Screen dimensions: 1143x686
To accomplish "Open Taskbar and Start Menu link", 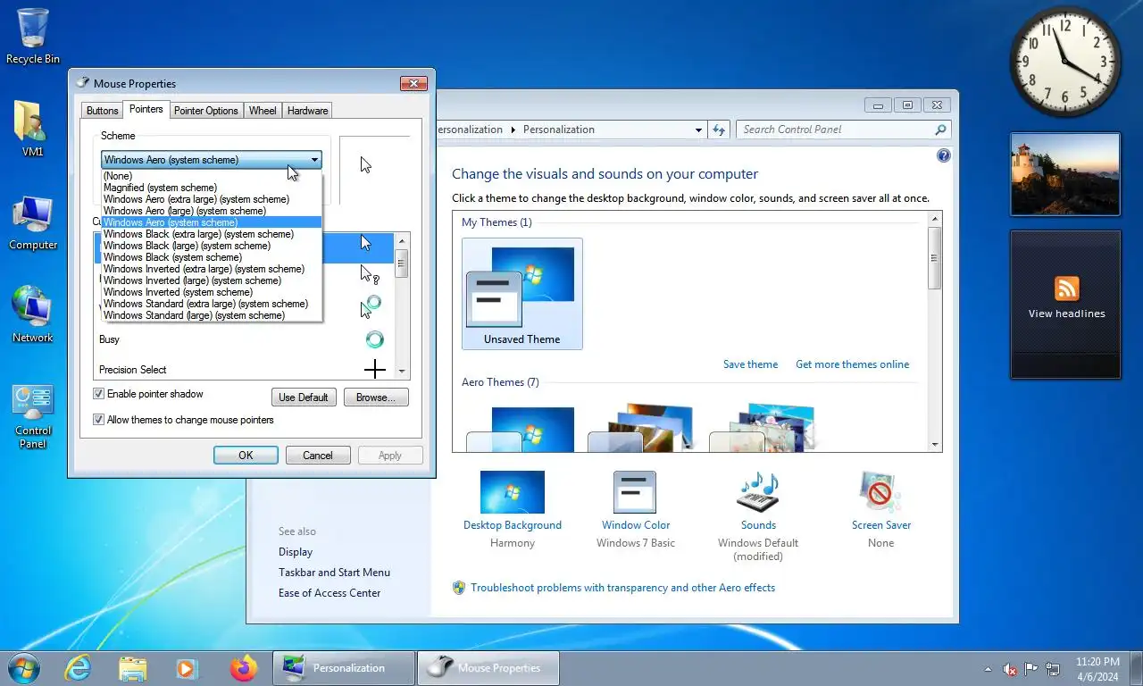I will pos(334,573).
